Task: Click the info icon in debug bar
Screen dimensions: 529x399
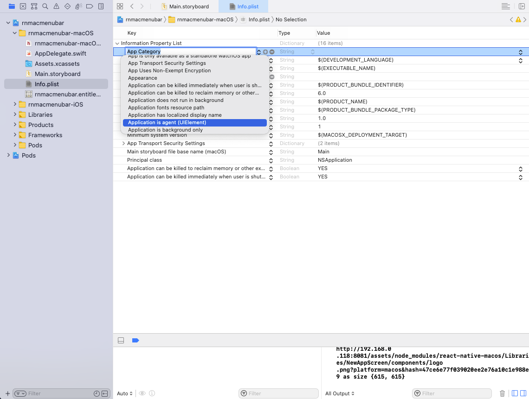Action: coord(152,393)
